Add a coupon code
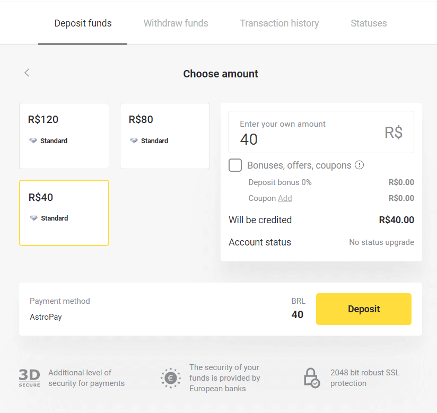The width and height of the screenshot is (437, 413). (x=285, y=198)
